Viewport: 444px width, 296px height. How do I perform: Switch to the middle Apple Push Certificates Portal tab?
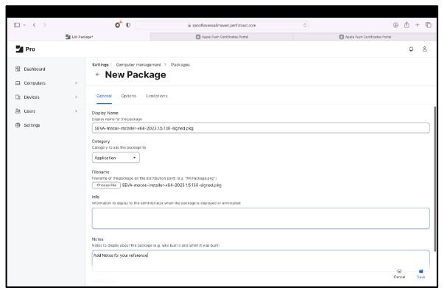click(222, 37)
